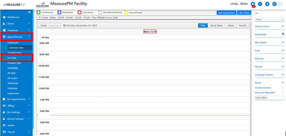
Task: Click the Dashboard gauge icon in sidebar
Action: (x=4, y=17)
